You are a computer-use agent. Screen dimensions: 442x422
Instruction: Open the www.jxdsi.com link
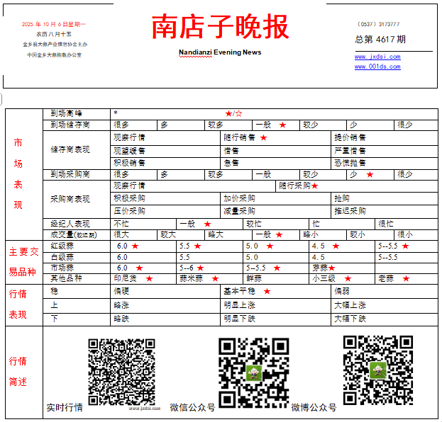[377, 57]
